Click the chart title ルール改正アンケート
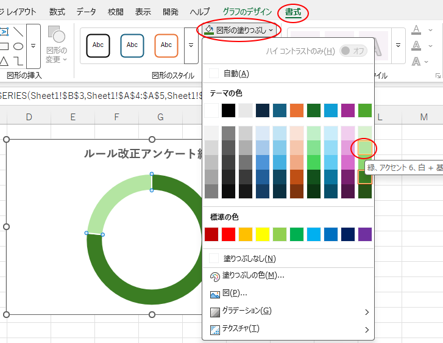This screenshot has width=443, height=343. tap(143, 154)
